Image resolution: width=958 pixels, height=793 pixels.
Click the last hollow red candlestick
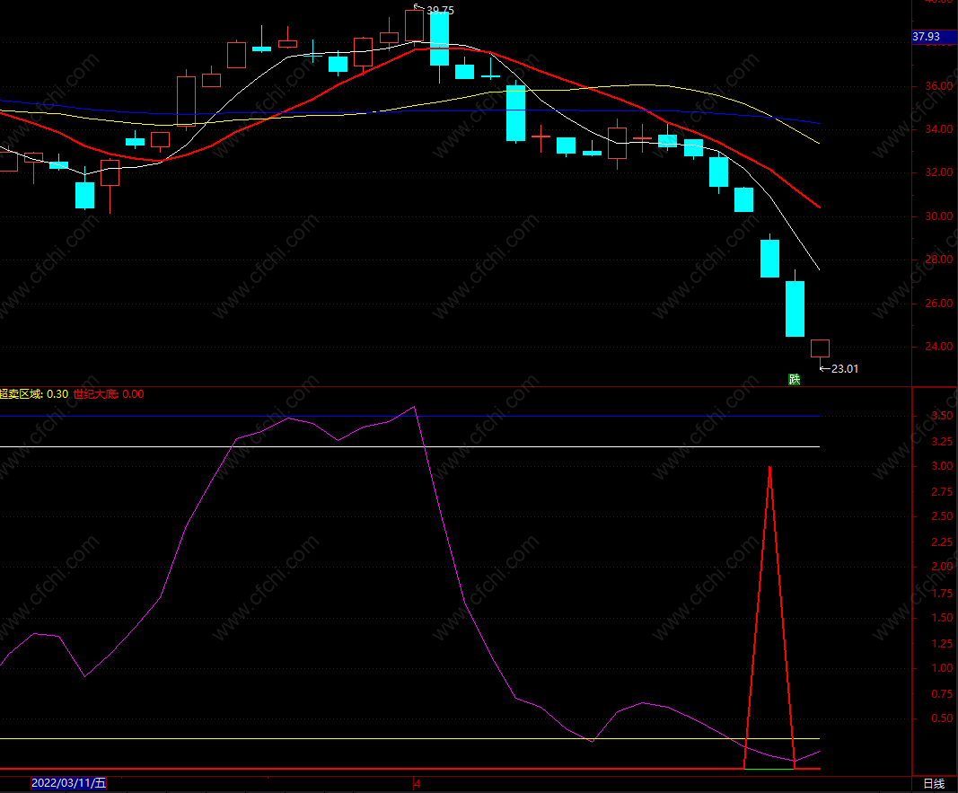(x=820, y=348)
